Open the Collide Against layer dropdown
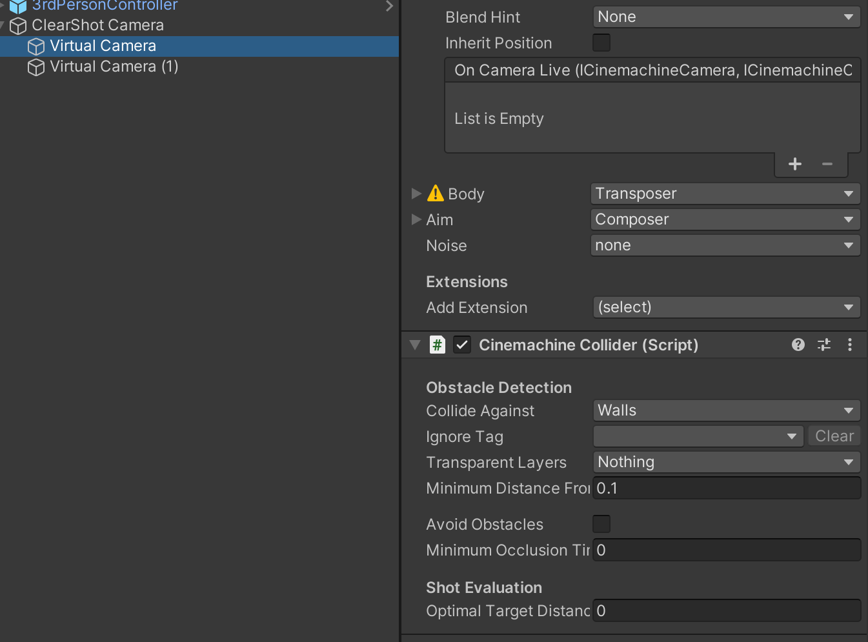868x642 pixels. [726, 410]
